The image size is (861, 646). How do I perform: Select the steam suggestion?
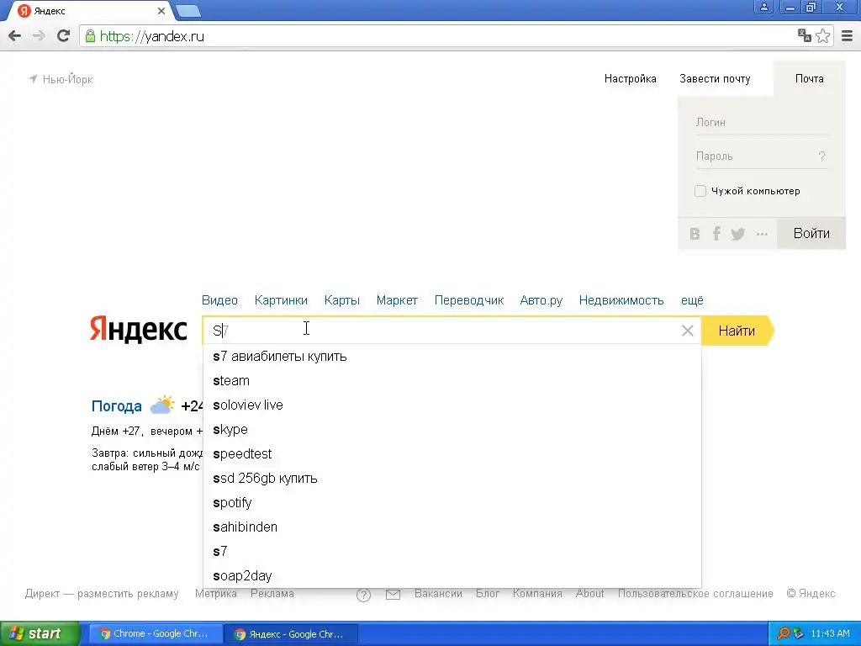[452, 381]
